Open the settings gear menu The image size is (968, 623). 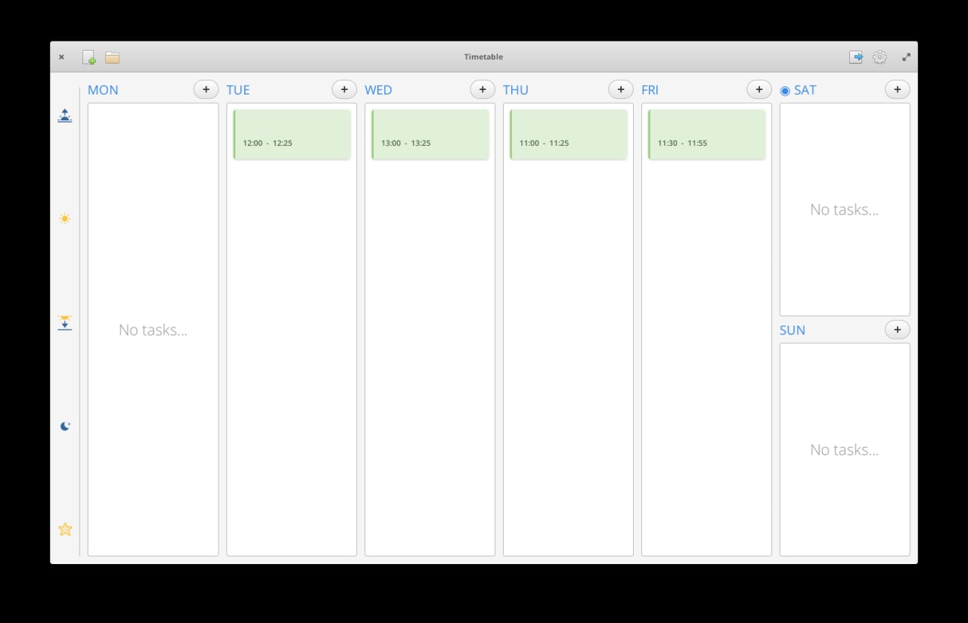point(880,57)
